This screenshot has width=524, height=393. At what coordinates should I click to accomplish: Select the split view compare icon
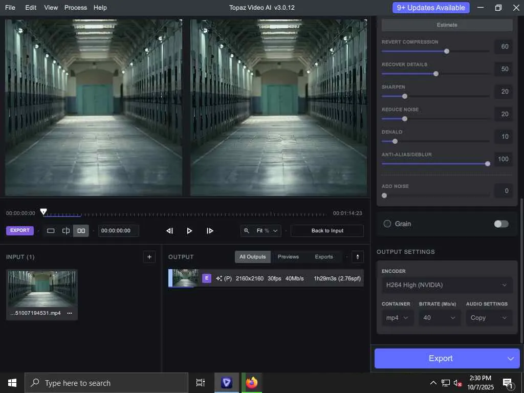pos(66,231)
